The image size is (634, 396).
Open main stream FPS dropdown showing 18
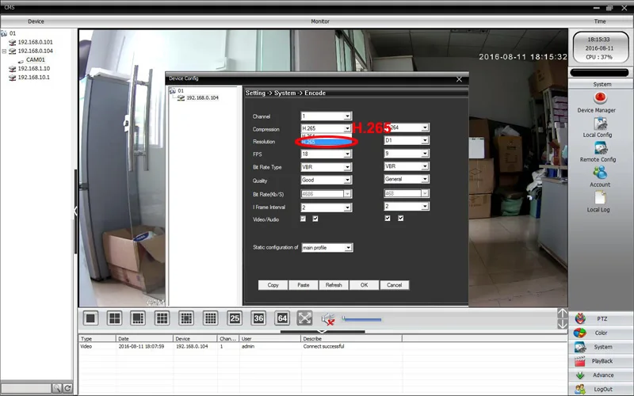(x=326, y=154)
